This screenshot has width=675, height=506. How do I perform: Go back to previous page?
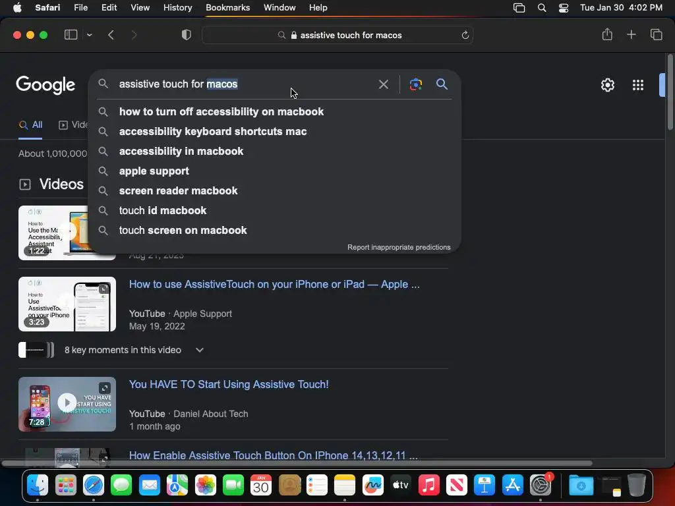point(111,35)
